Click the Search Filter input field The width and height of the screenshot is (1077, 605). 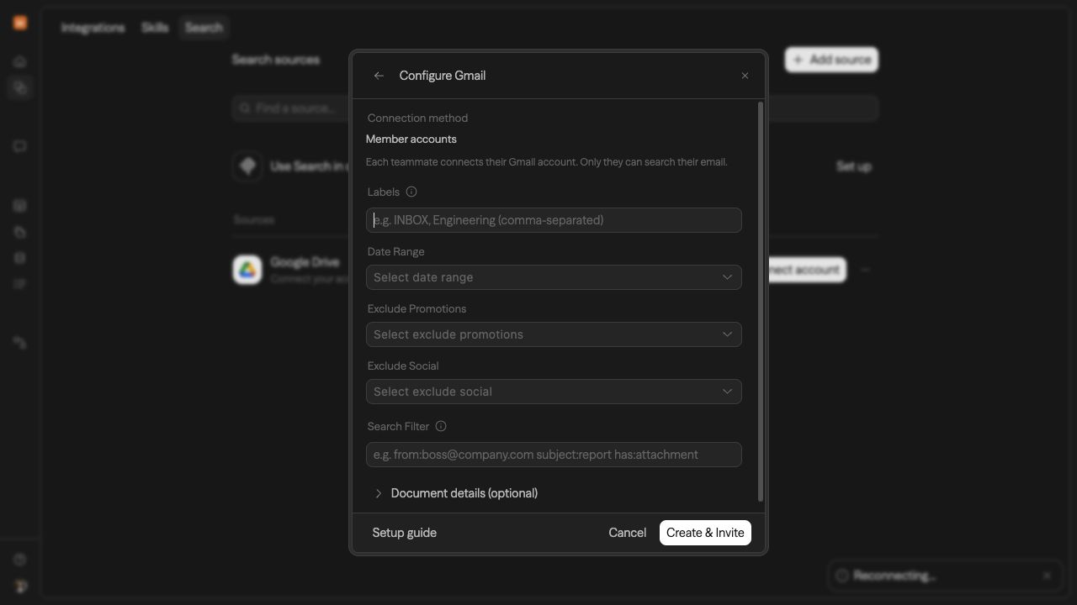point(554,455)
